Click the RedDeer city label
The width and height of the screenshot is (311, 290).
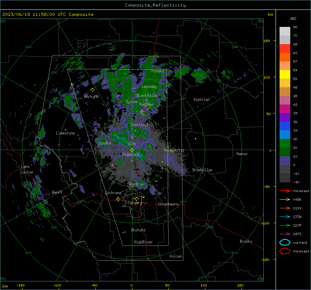[x=147, y=104]
